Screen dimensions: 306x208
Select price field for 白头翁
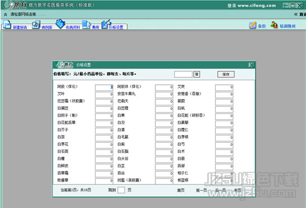coord(164,159)
